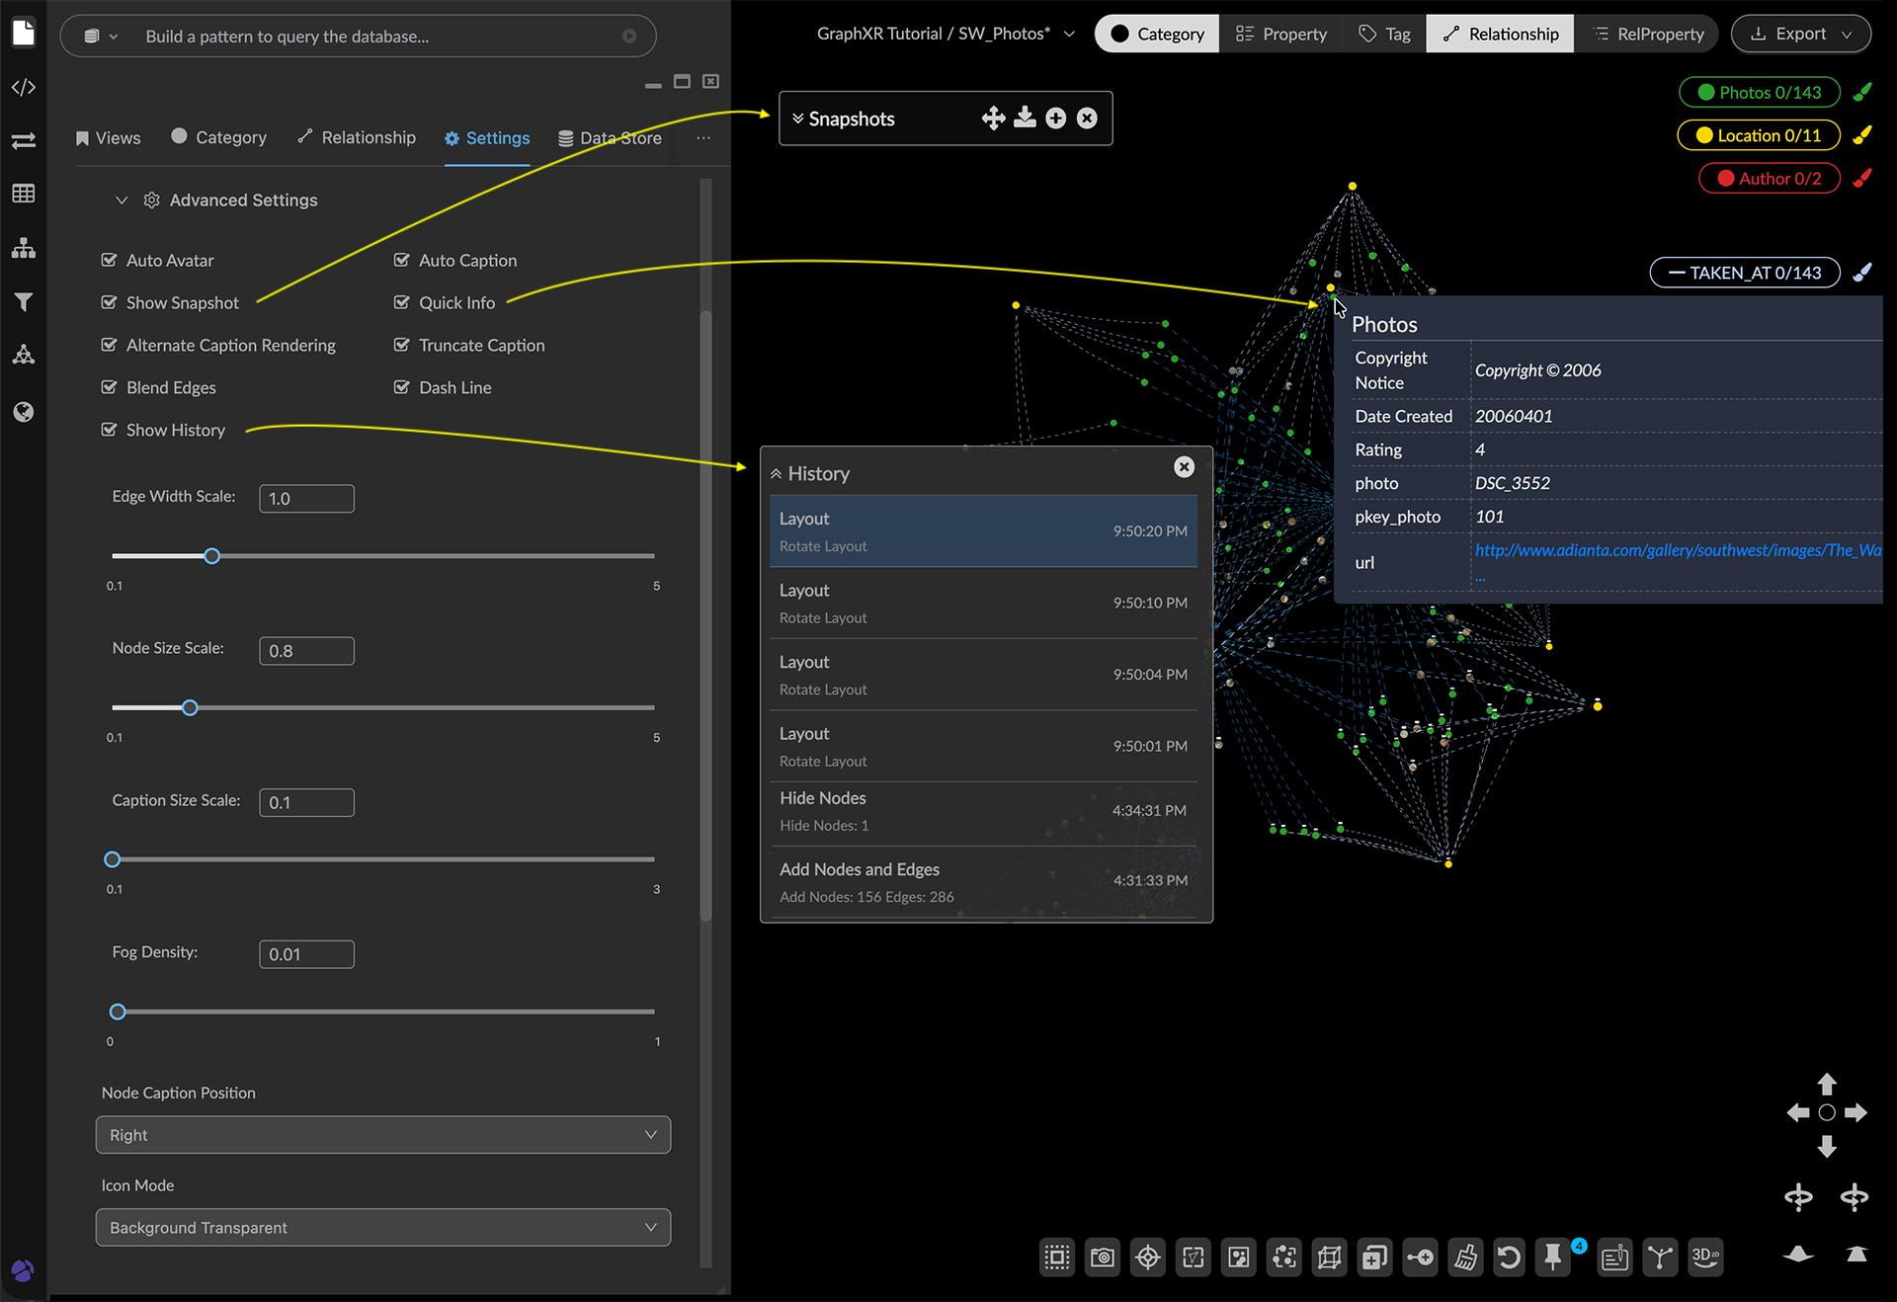Toggle the Quick Info checkbox
This screenshot has width=1897, height=1302.
pos(401,302)
